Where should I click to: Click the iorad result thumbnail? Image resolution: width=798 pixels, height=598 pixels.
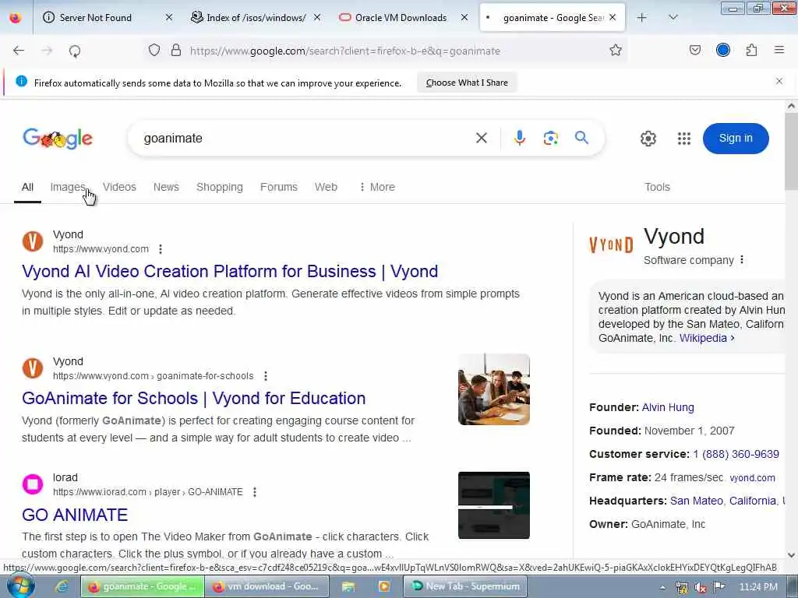tap(493, 505)
